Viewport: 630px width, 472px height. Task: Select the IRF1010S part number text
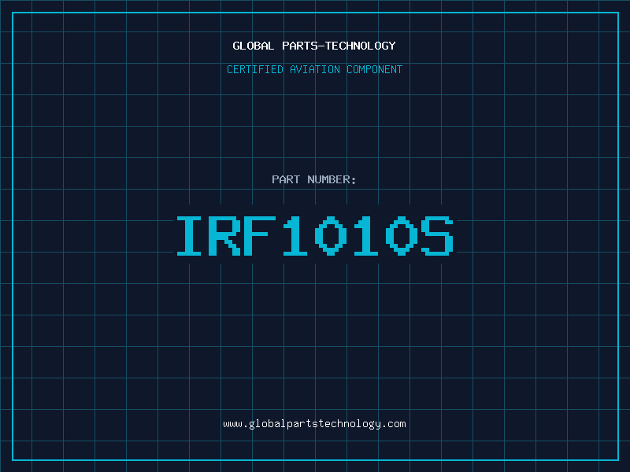coord(314,236)
